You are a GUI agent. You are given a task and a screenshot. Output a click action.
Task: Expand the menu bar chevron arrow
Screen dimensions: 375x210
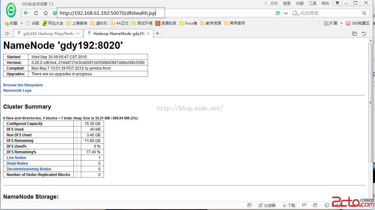coord(265,3)
